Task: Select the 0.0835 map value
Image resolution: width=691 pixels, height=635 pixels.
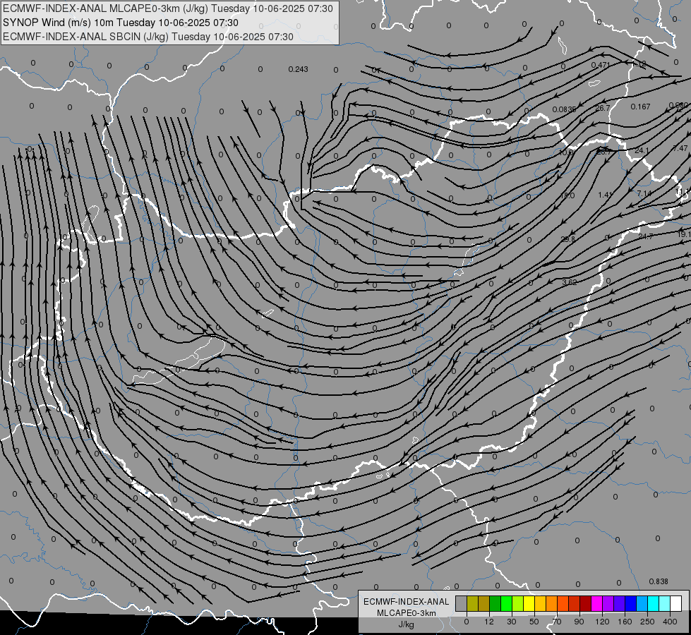Action: click(x=564, y=109)
